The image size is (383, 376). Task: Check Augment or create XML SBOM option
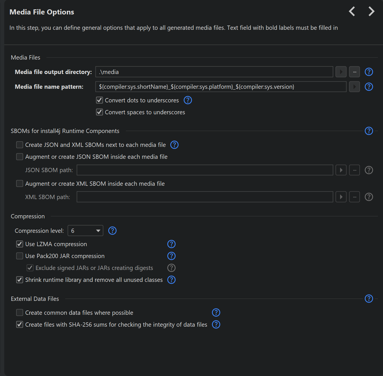click(20, 183)
